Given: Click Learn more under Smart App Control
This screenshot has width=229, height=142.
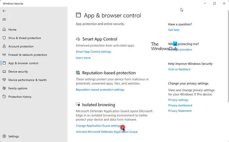Looking at the screenshot, I should (x=83, y=58).
